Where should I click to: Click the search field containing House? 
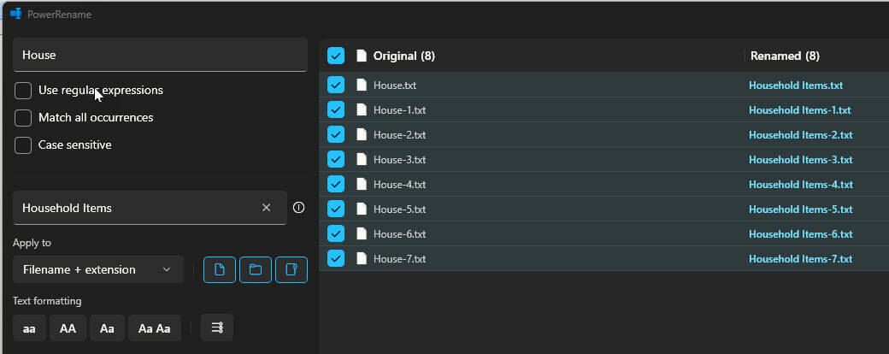(x=160, y=55)
